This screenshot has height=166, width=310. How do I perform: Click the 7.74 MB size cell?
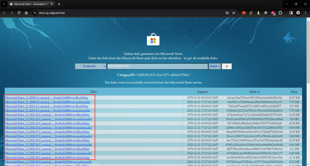pyautogui.click(x=294, y=102)
